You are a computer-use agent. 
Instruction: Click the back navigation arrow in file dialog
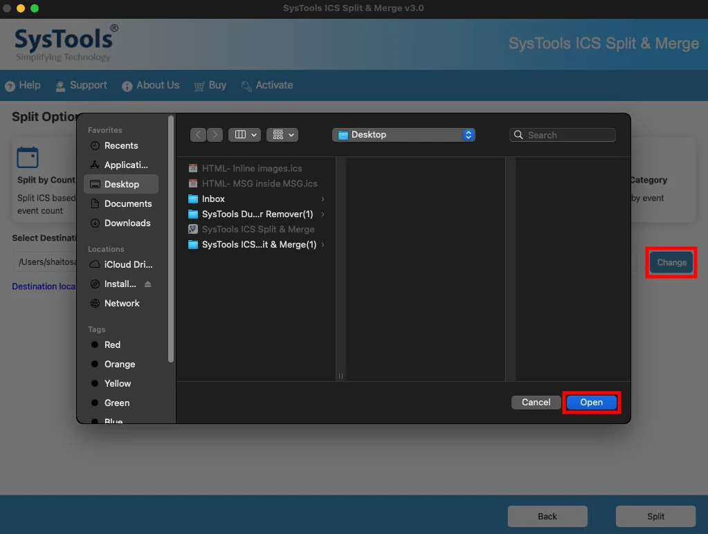(x=198, y=134)
